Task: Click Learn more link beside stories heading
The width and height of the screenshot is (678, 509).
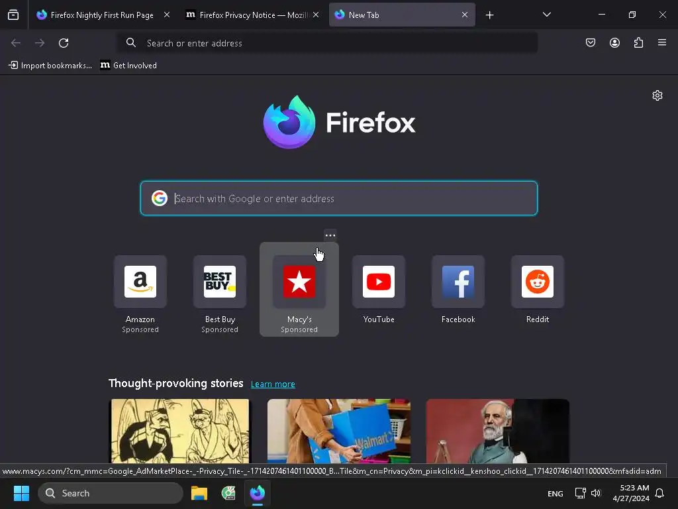Action: [x=273, y=384]
